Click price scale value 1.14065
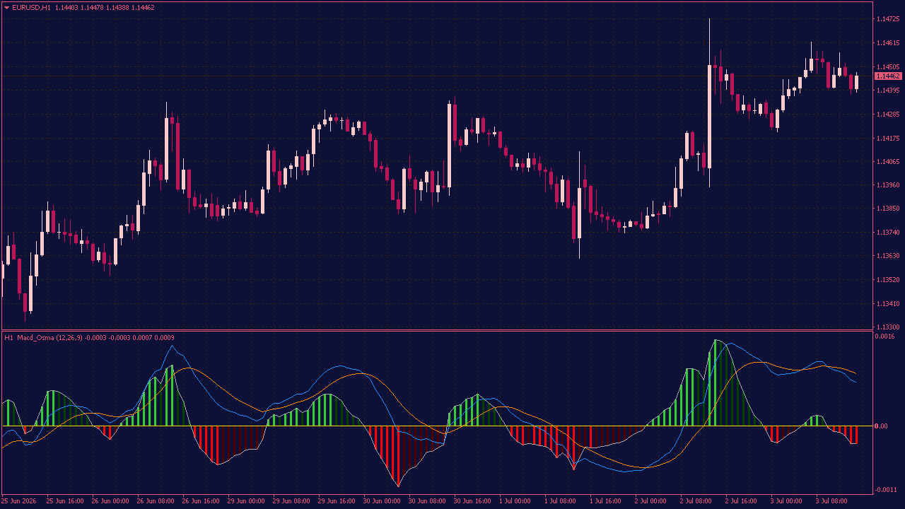905x509 pixels. (x=887, y=162)
